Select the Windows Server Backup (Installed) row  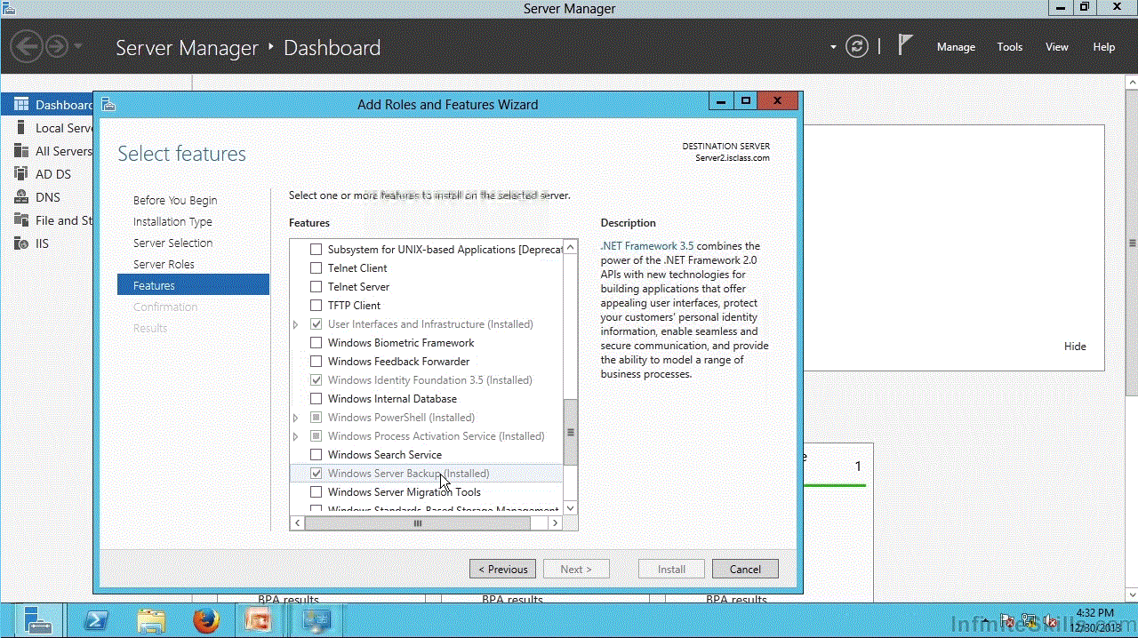pyautogui.click(x=427, y=474)
